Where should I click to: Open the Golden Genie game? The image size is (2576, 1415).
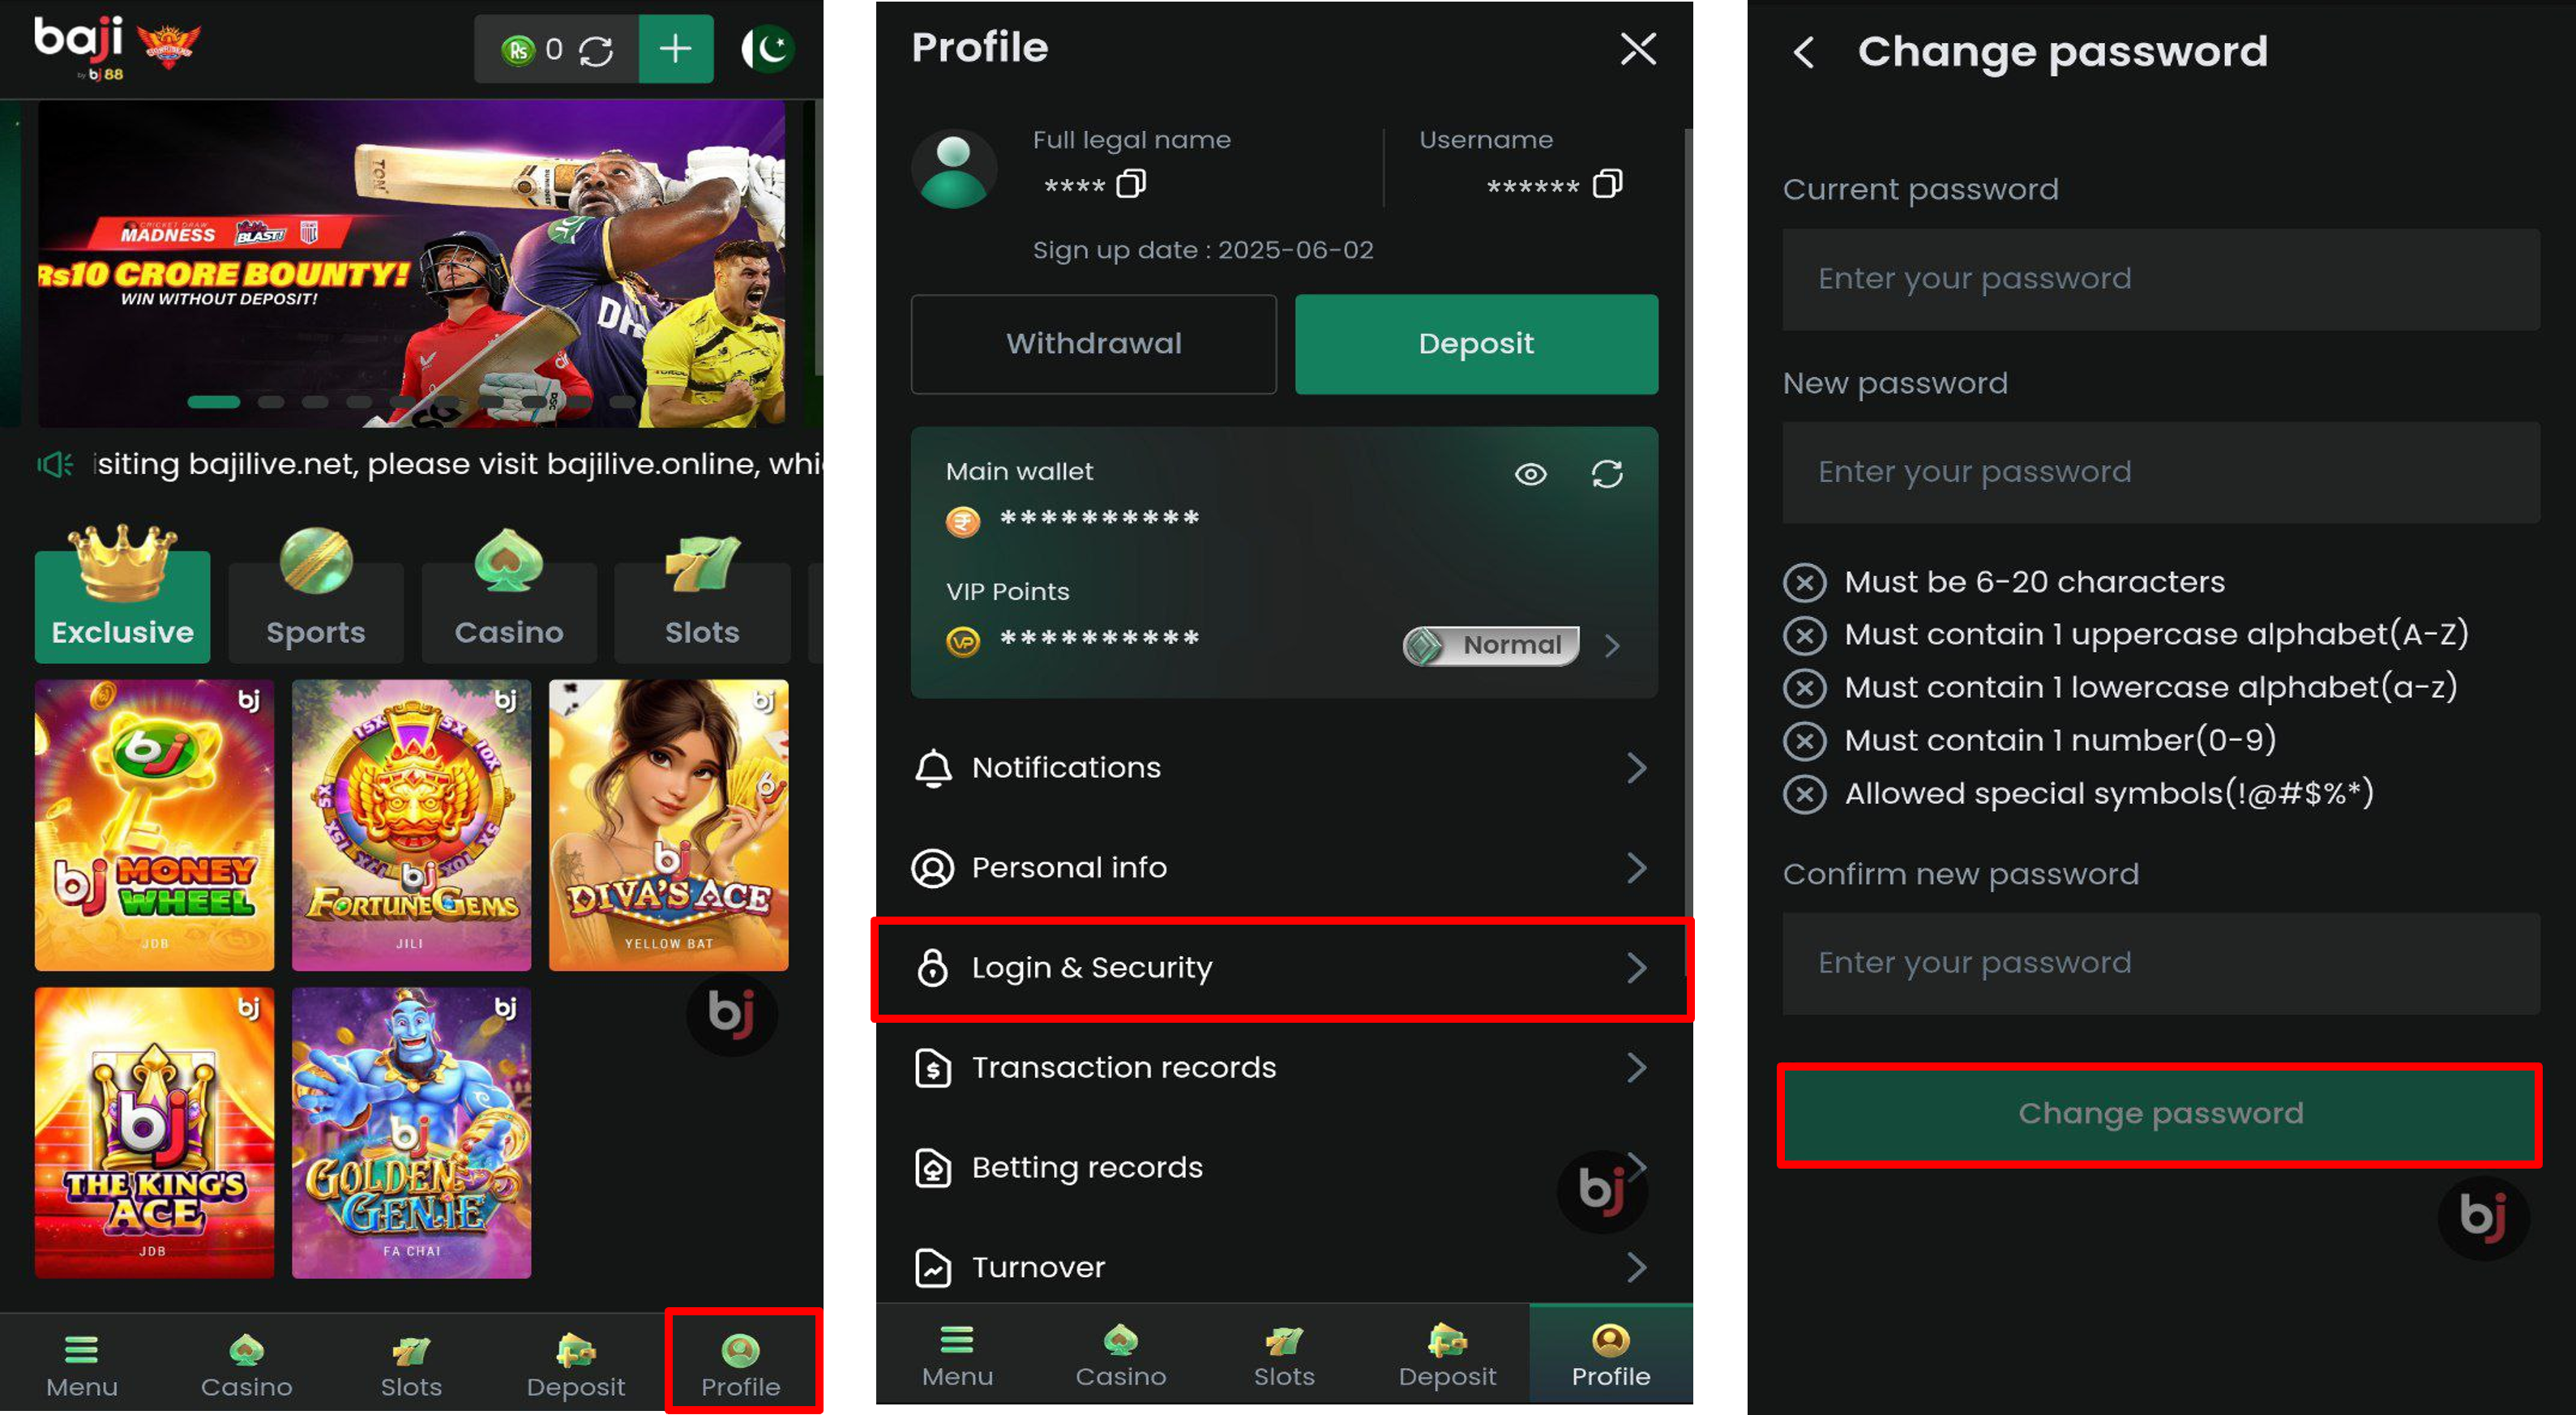tap(411, 1133)
